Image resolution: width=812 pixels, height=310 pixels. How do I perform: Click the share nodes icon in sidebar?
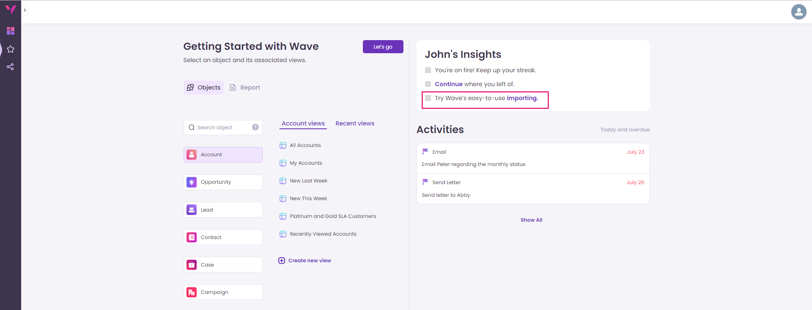point(11,67)
